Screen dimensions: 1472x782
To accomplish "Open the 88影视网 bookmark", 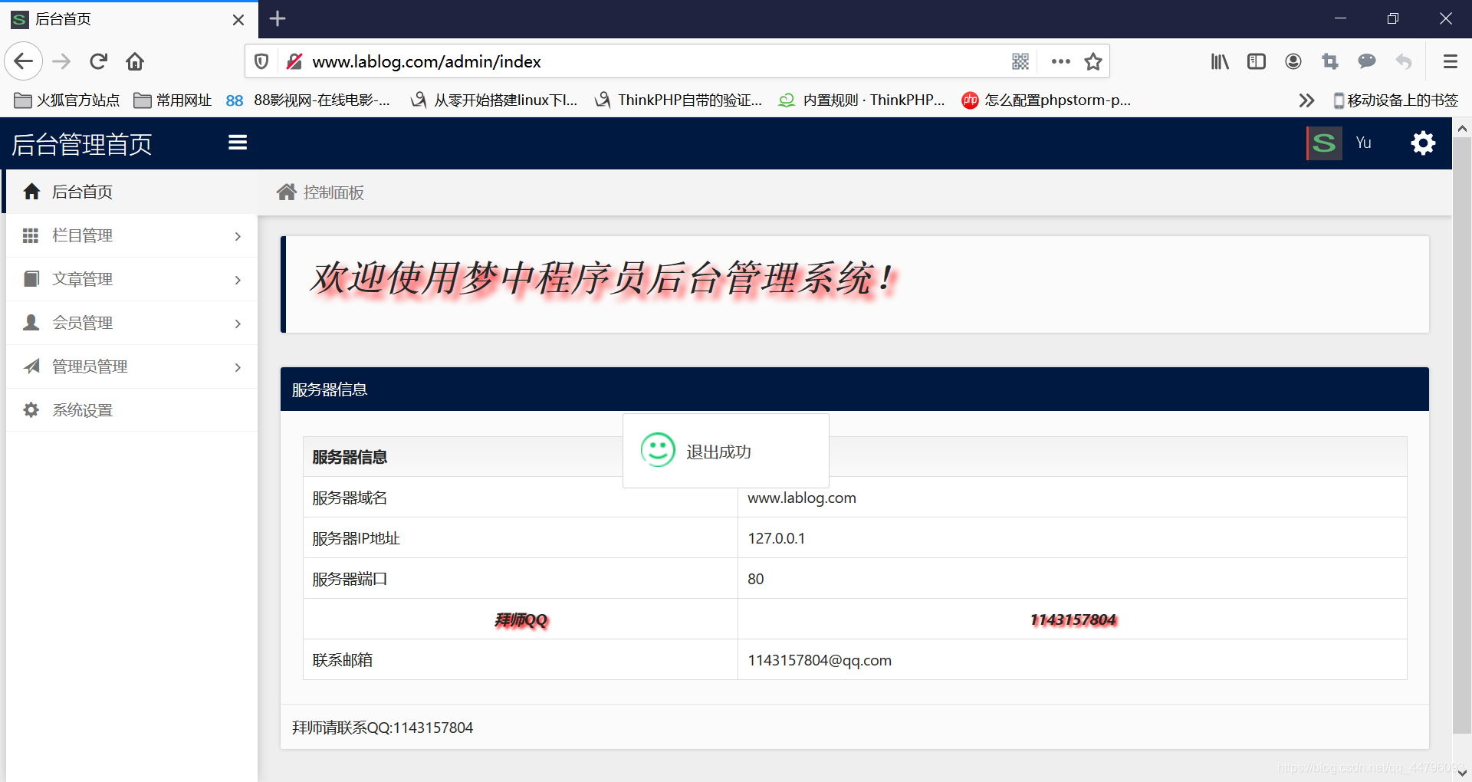I will click(307, 100).
